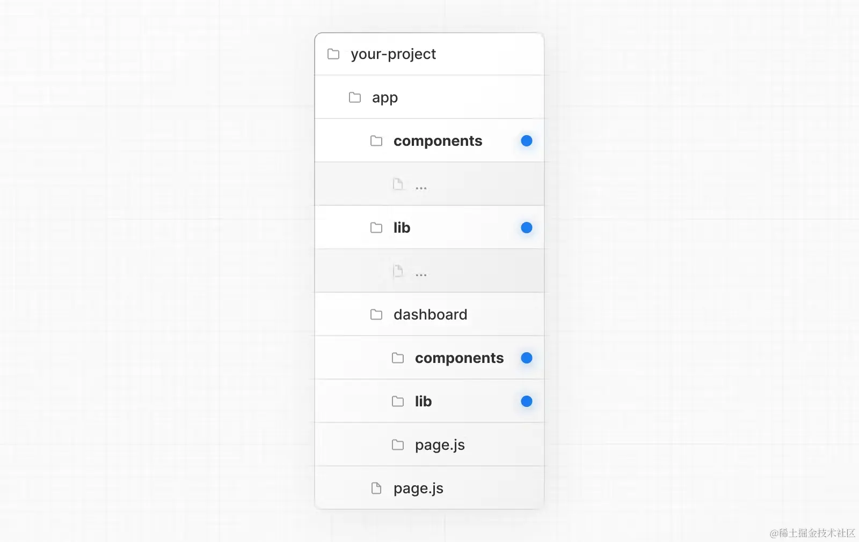
Task: Click the ellipsis placeholder under lib
Action: pos(421,275)
